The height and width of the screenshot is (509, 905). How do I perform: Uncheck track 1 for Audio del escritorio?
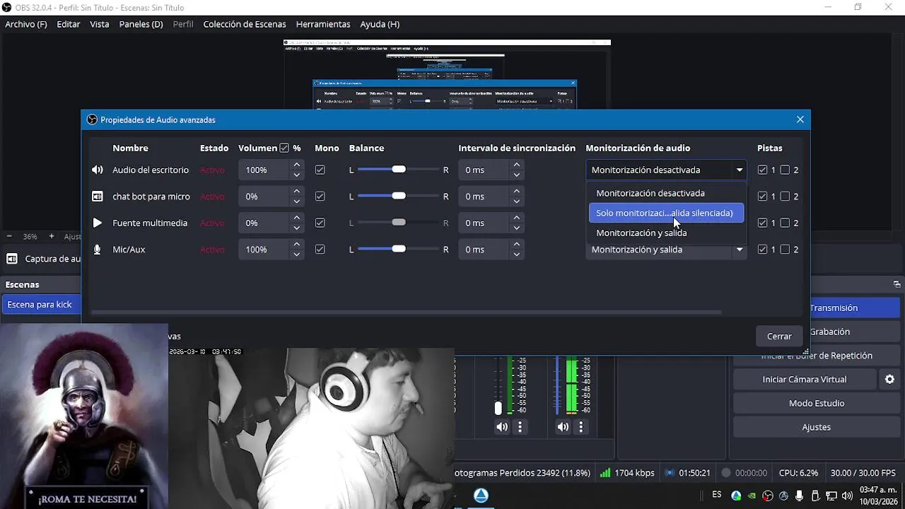point(762,170)
